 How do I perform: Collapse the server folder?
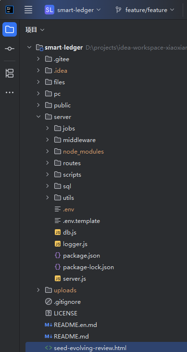(x=38, y=117)
